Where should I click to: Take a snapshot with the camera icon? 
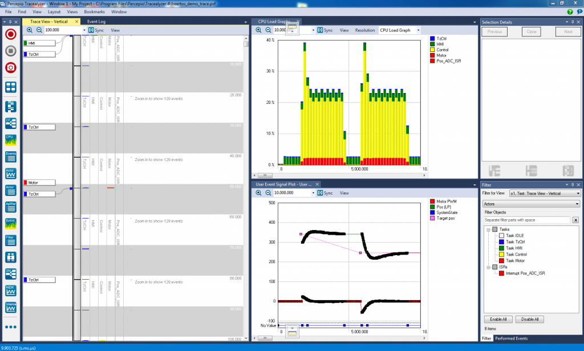pyautogui.click(x=11, y=68)
